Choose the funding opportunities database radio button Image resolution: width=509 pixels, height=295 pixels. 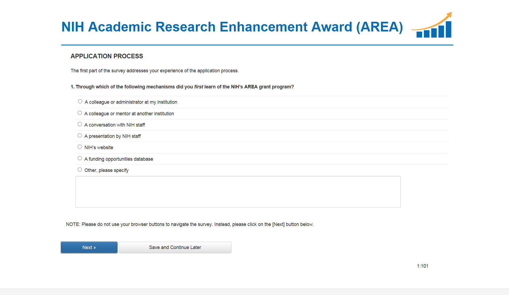click(80, 158)
